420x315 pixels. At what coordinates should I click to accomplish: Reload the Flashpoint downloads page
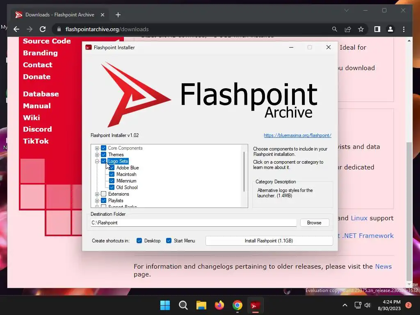point(43,29)
